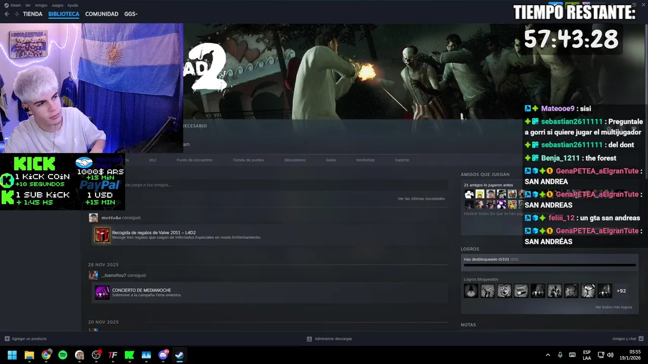Open OBS Studio from the taskbar
648x364 pixels.
[x=96, y=355]
